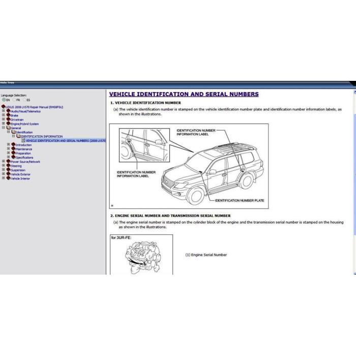Click the Introduction closed book icon
356x356 pixels.
13,144
